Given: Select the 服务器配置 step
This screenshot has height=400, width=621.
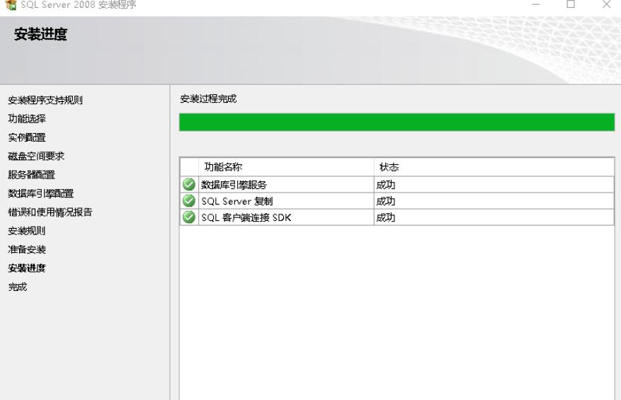Looking at the screenshot, I should tap(31, 175).
